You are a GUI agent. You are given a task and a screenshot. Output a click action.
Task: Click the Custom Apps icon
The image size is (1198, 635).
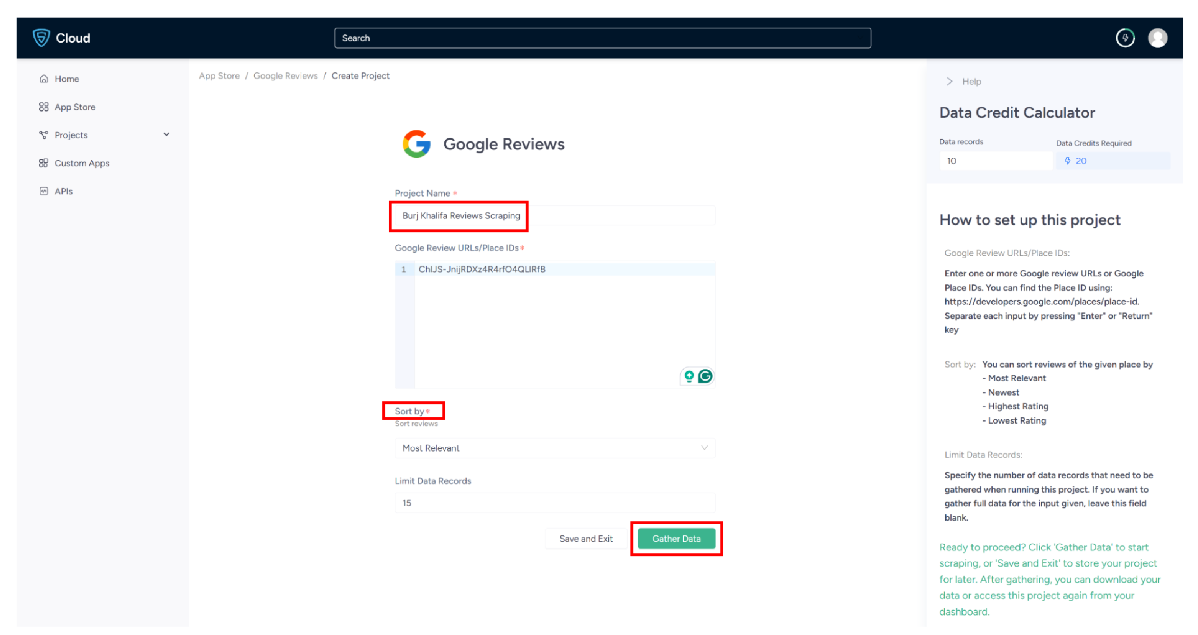44,163
